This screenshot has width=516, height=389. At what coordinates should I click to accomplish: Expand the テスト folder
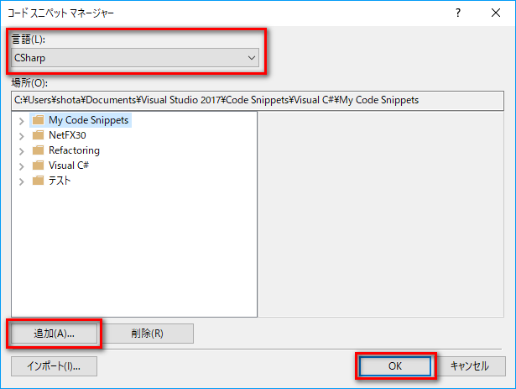(21, 181)
